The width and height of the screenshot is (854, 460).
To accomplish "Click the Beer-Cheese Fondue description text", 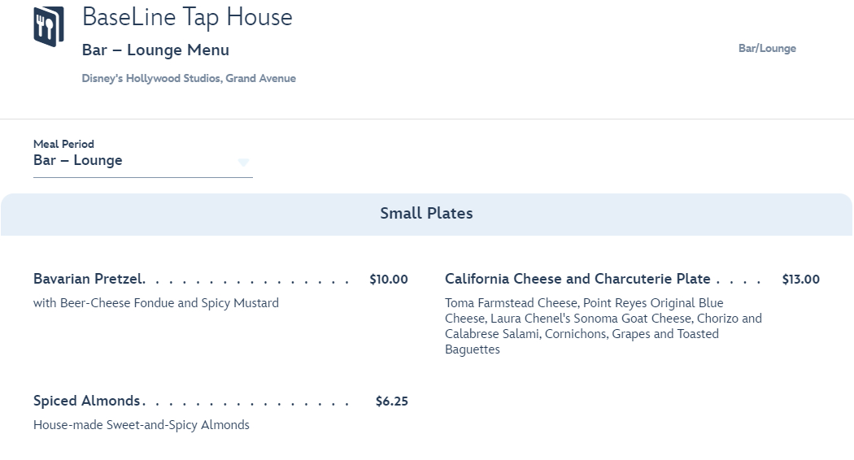I will [156, 303].
